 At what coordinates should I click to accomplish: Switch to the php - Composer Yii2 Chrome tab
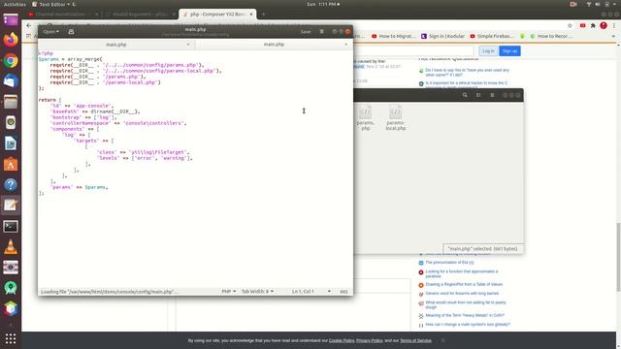coord(217,15)
